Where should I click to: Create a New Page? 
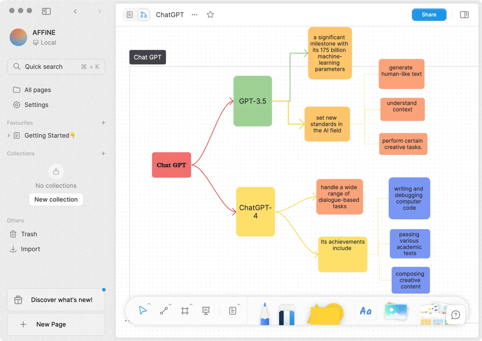[x=56, y=324]
